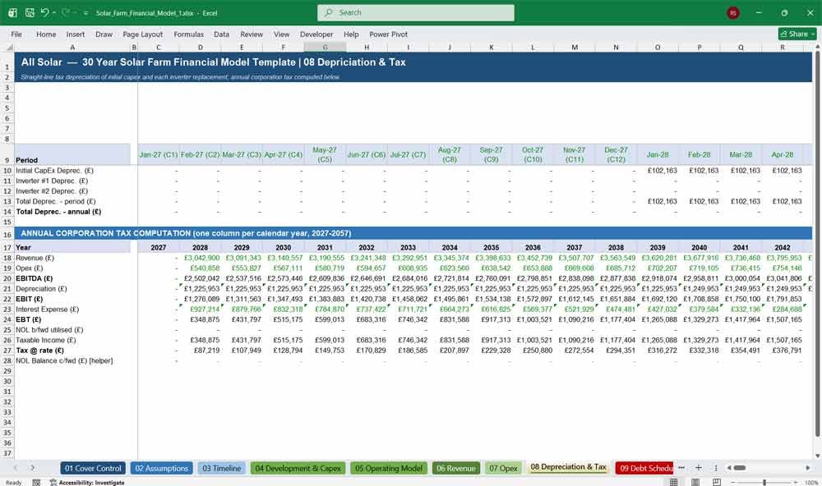Click the Select All corner triangle

click(7, 47)
